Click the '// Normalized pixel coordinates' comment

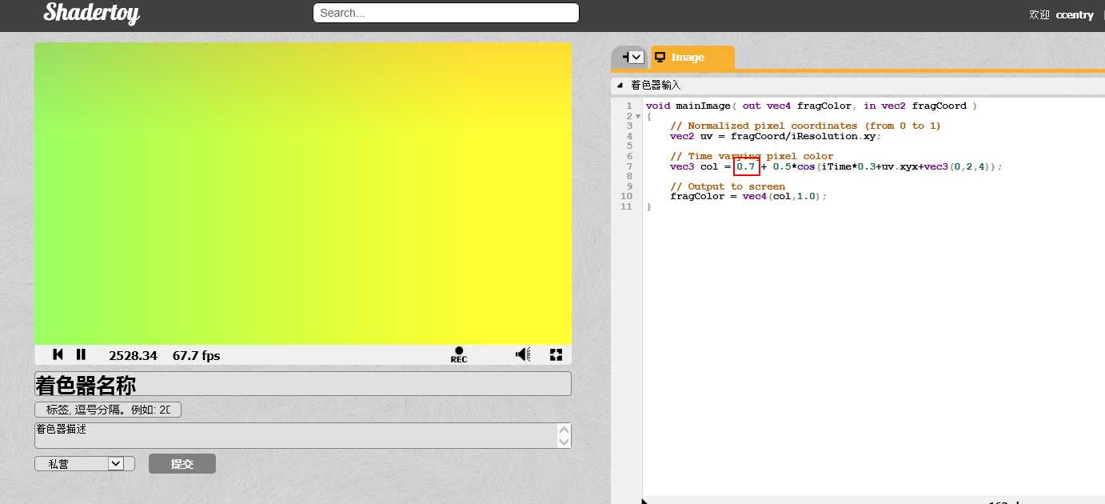805,126
